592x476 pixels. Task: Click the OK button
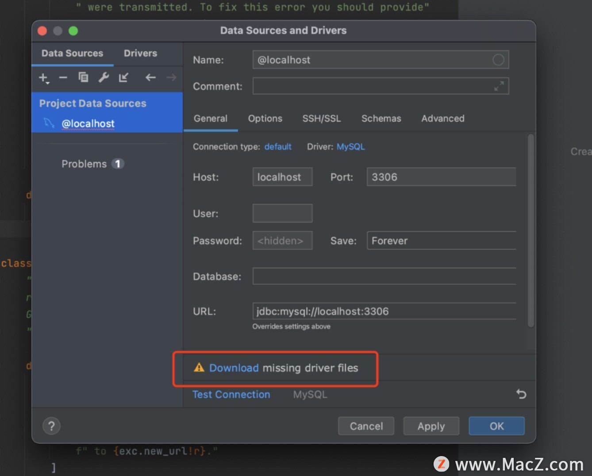point(496,426)
